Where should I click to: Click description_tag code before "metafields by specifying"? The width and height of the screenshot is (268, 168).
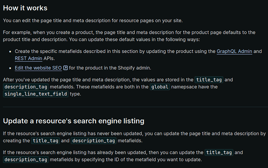pos(26,159)
